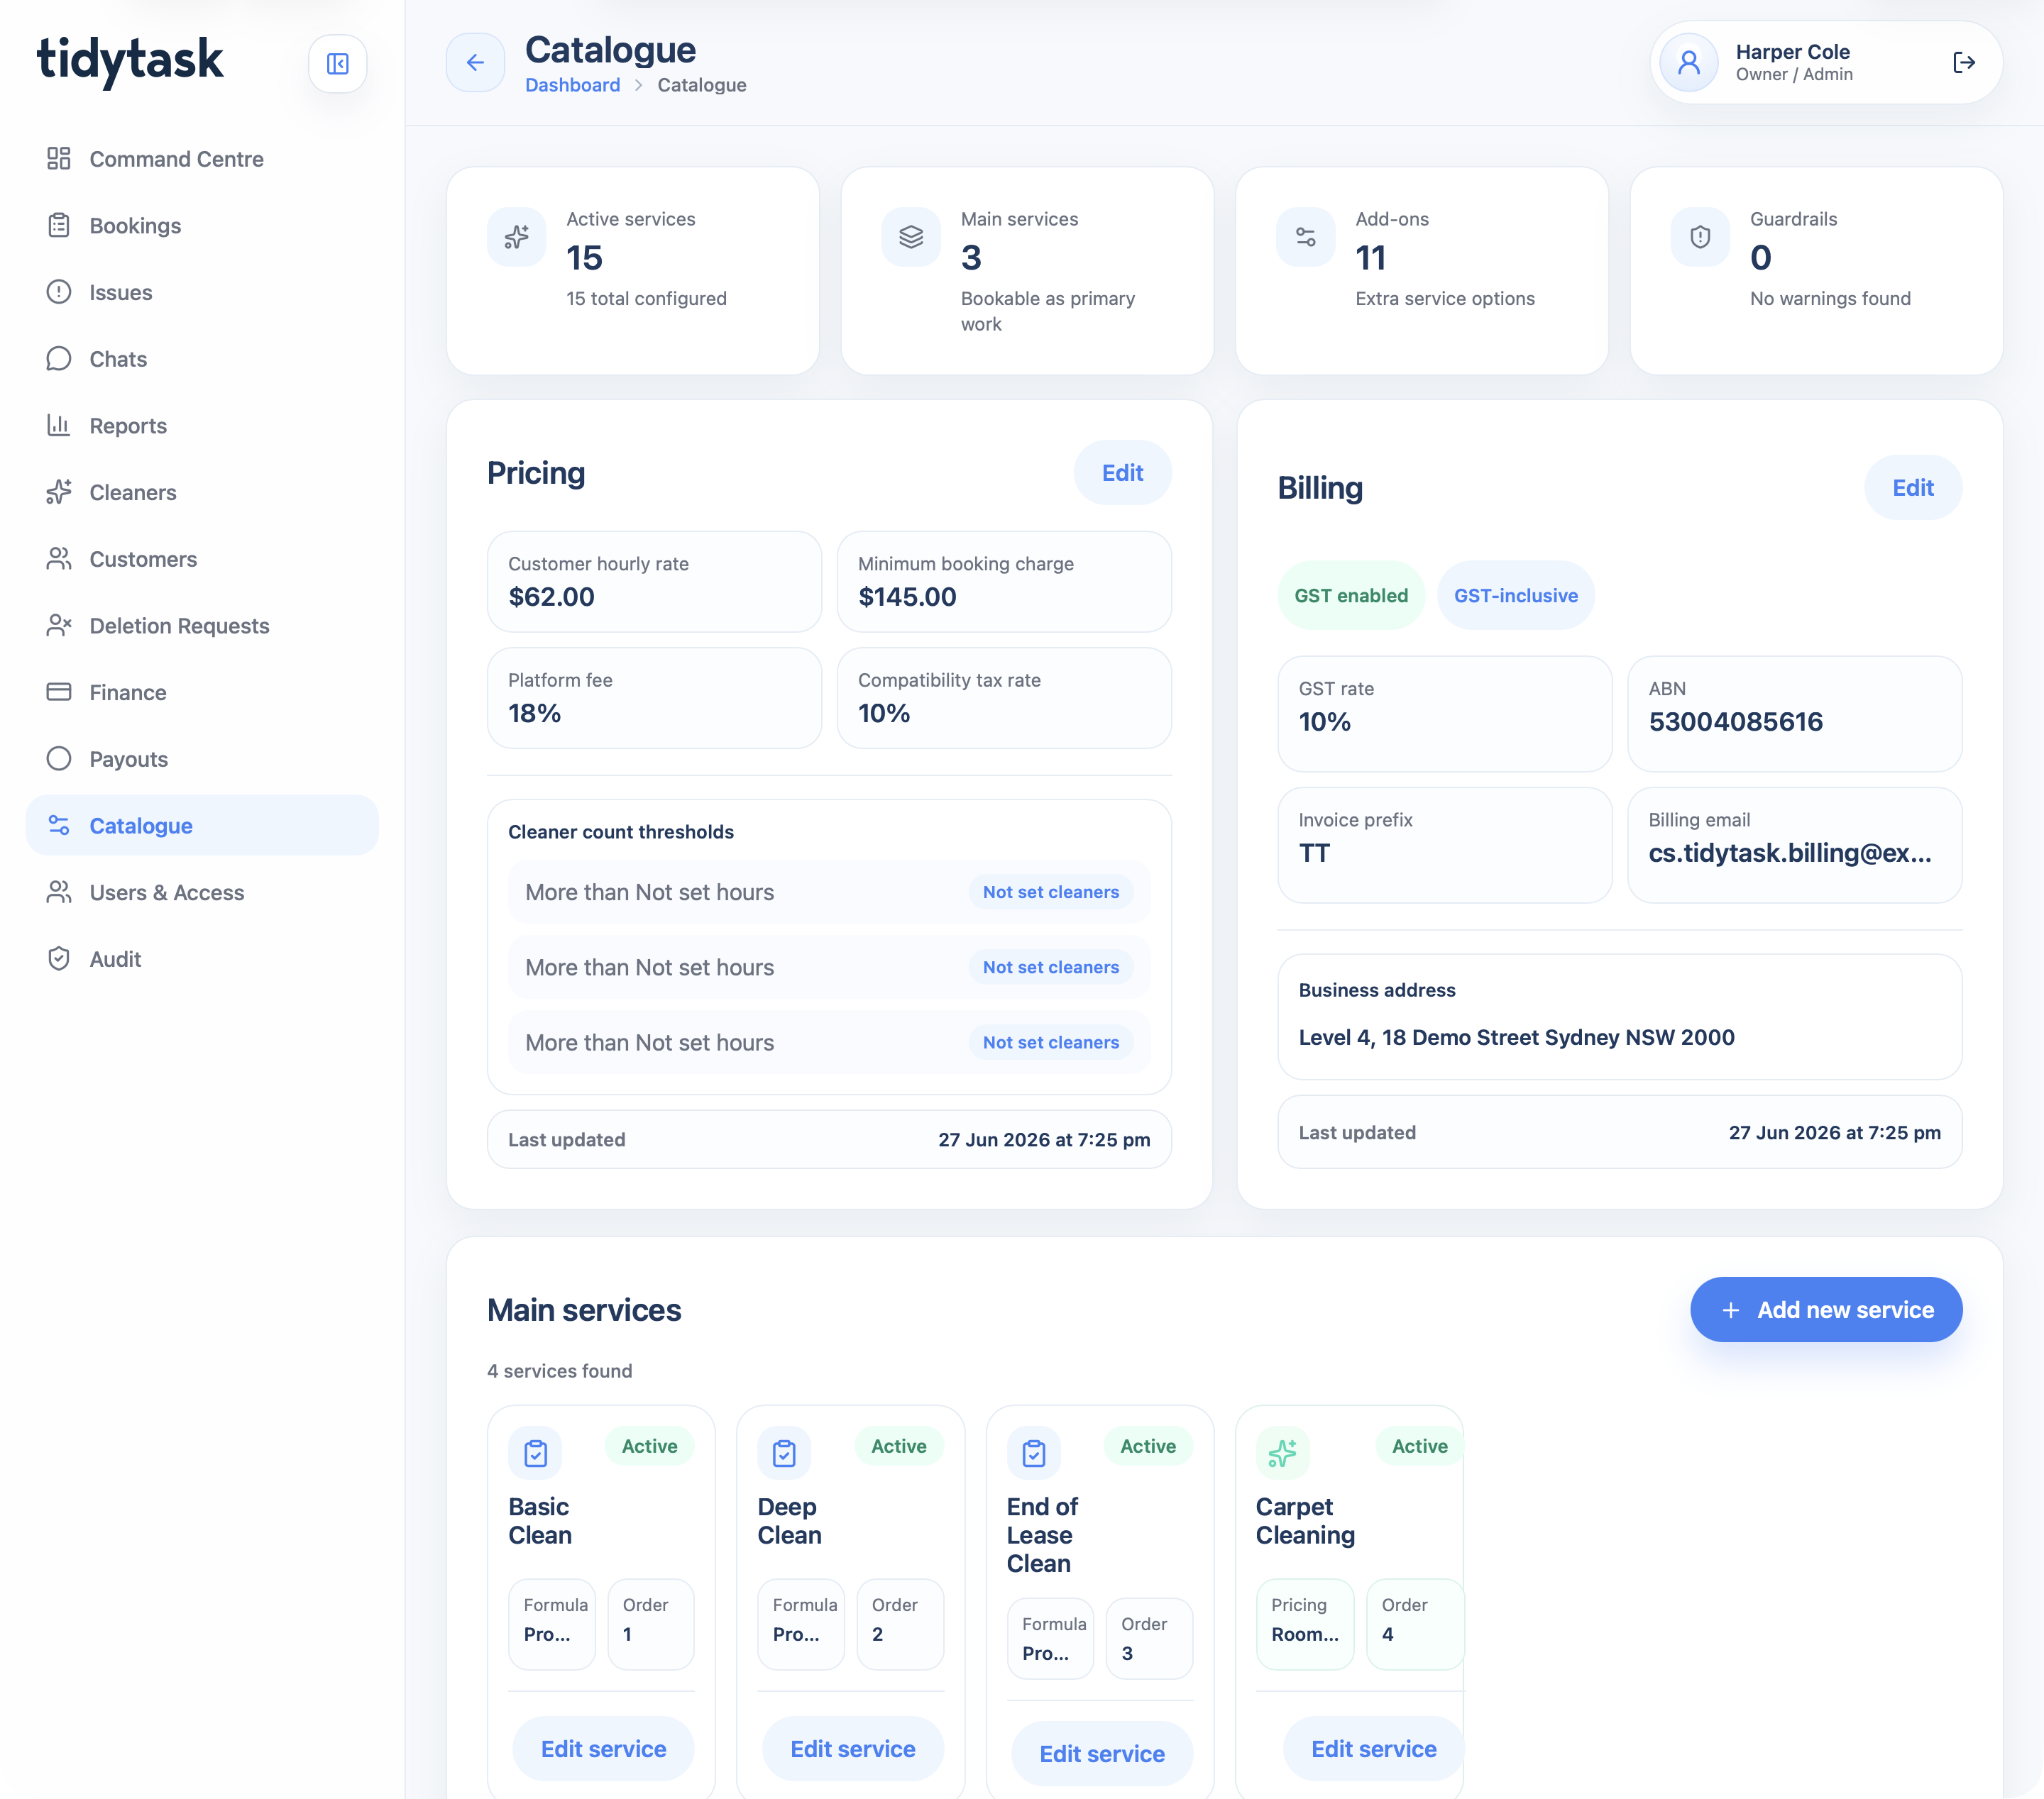2044x1799 pixels.
Task: Click the Catalogue sliders icon in sidebar
Action: [59, 826]
